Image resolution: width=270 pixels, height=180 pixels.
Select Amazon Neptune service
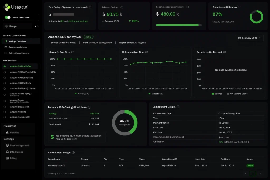pyautogui.click(x=18, y=112)
